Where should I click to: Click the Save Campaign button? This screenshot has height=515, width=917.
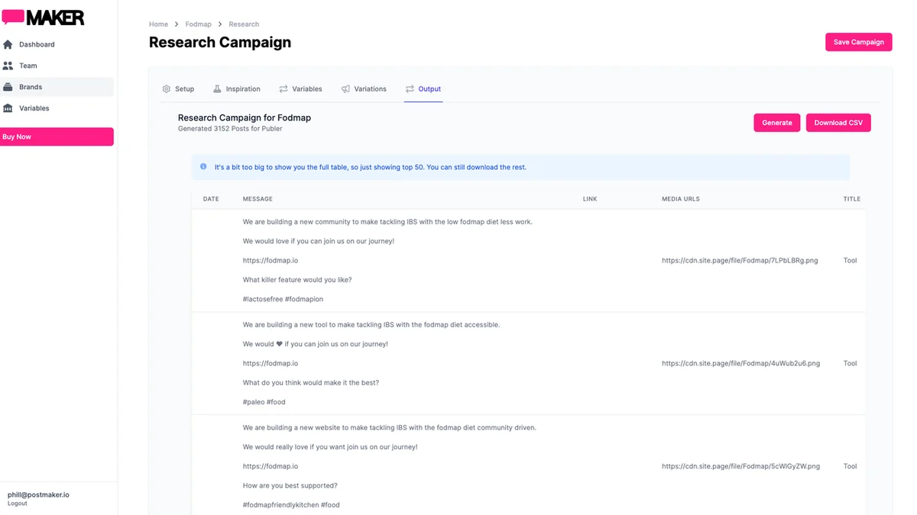[858, 42]
